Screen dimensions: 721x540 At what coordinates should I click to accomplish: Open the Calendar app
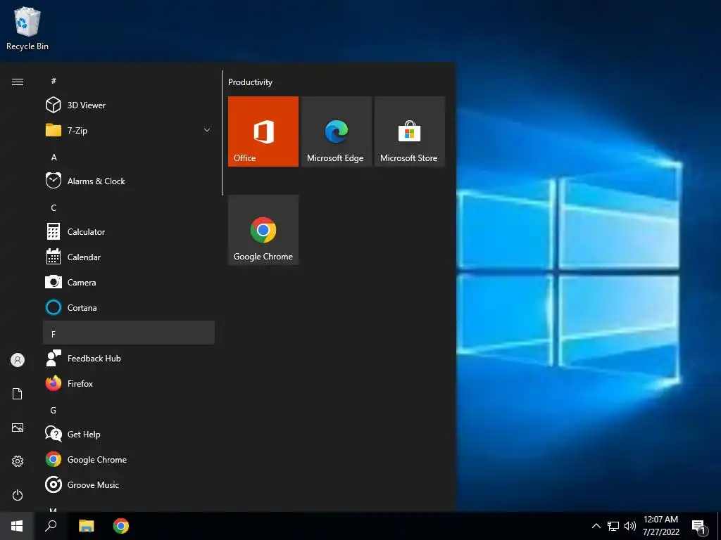[x=129, y=257]
